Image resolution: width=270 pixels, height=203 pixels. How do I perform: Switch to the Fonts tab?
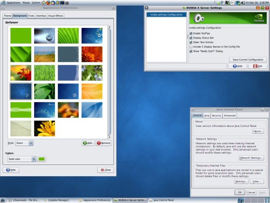[x=31, y=16]
